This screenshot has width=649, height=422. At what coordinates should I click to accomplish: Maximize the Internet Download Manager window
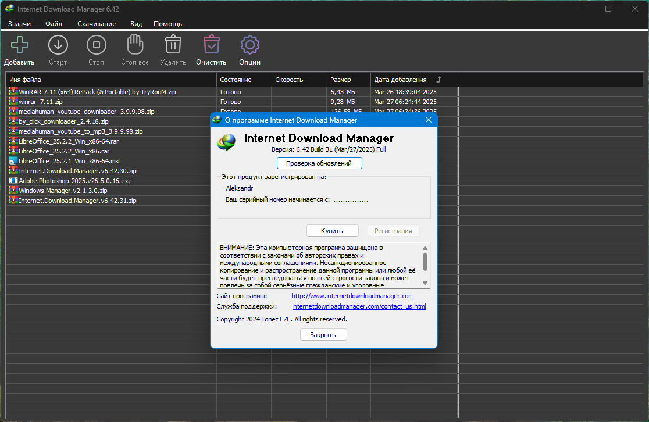coord(608,9)
